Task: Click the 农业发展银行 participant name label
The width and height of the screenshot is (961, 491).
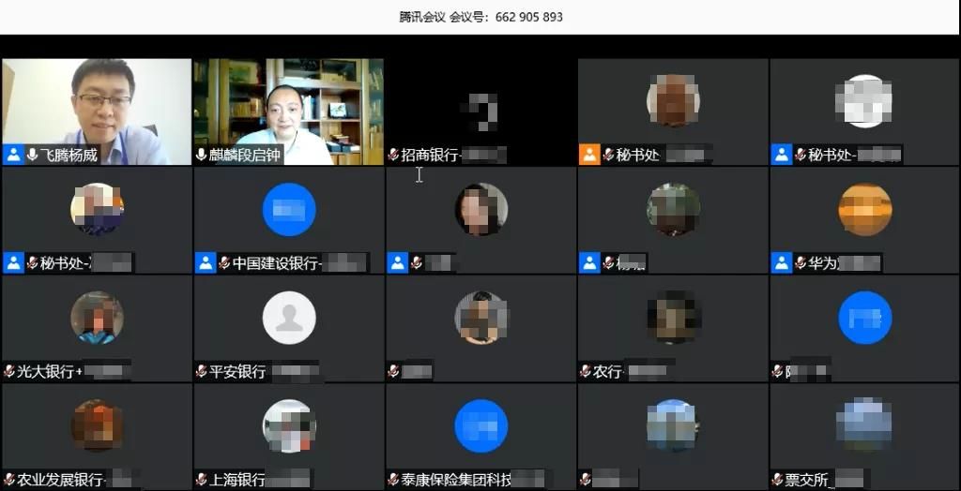Action: click(61, 481)
